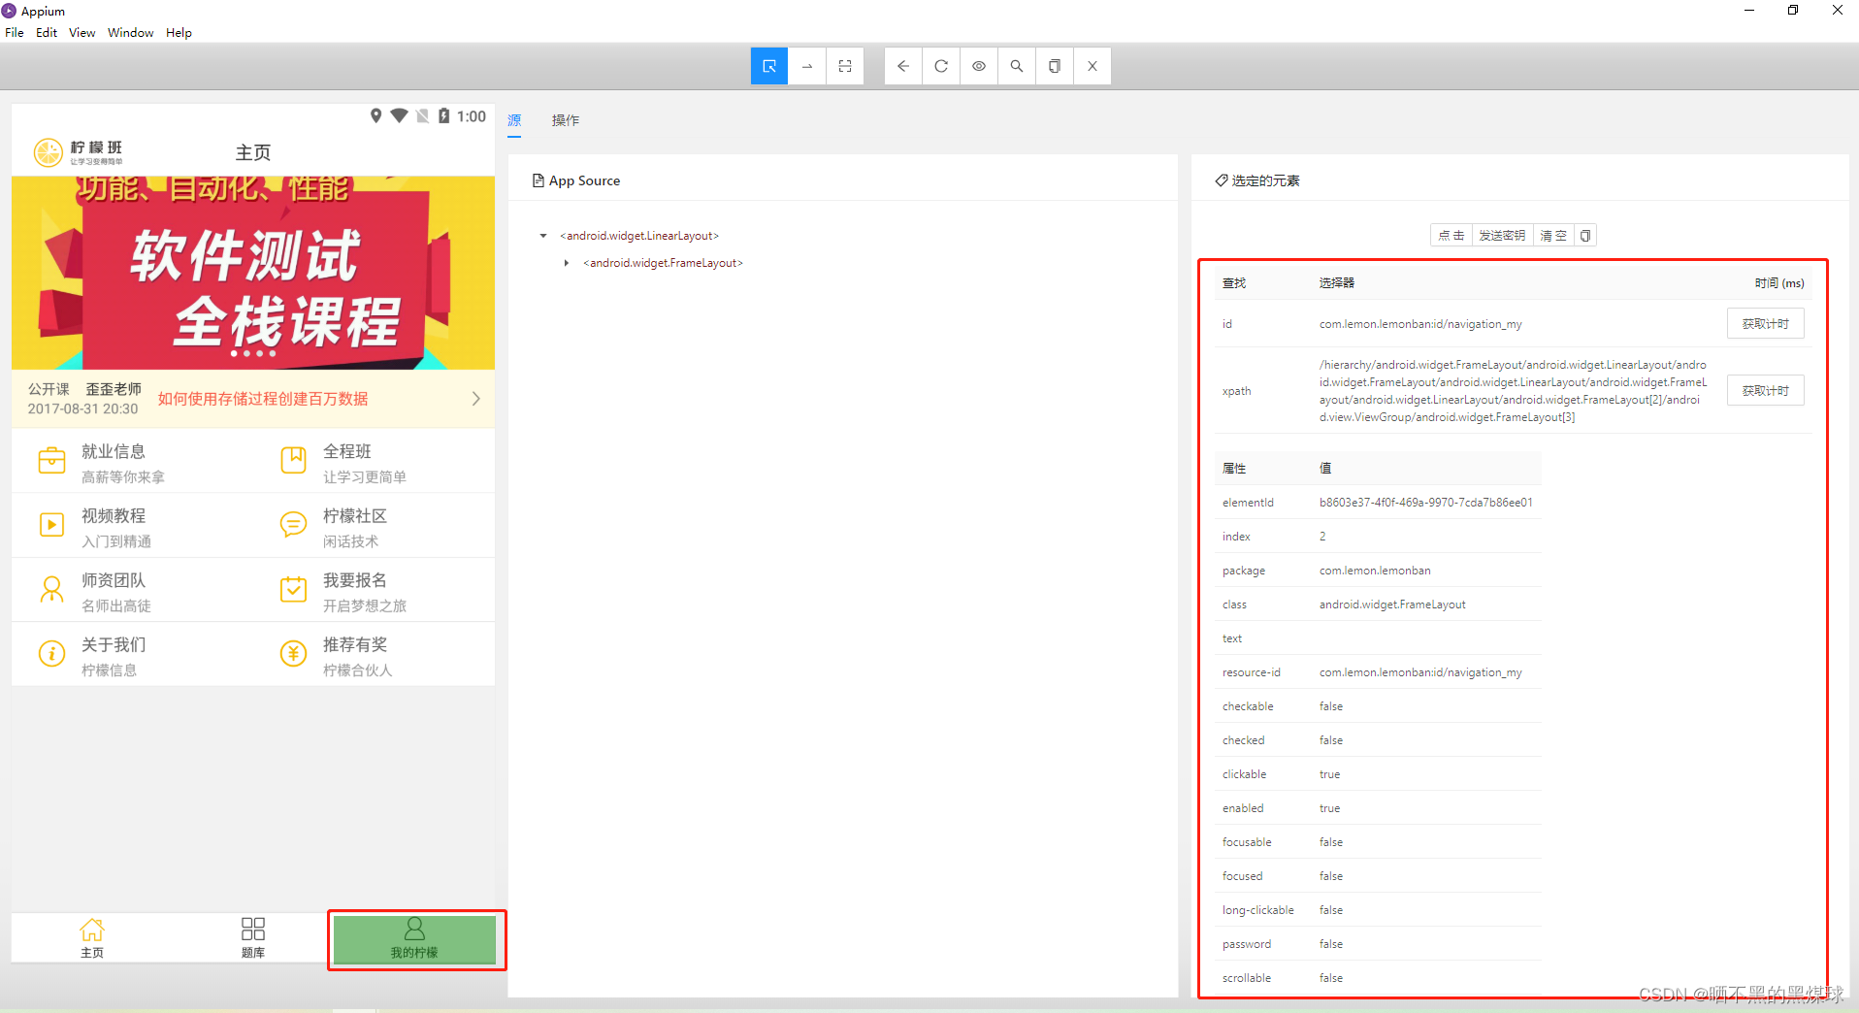1859x1013 pixels.
Task: Click 如何使用存储过程创建百万数据 link
Action: [x=263, y=399]
